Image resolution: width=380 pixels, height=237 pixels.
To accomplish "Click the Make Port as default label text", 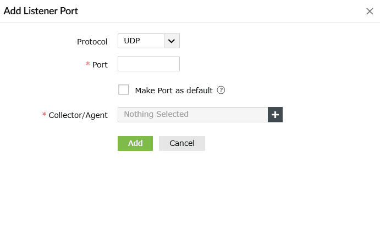I will tap(173, 91).
